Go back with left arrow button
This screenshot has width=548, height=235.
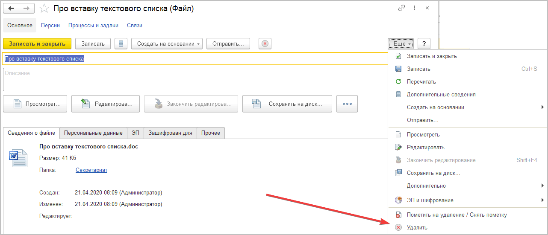(12, 9)
